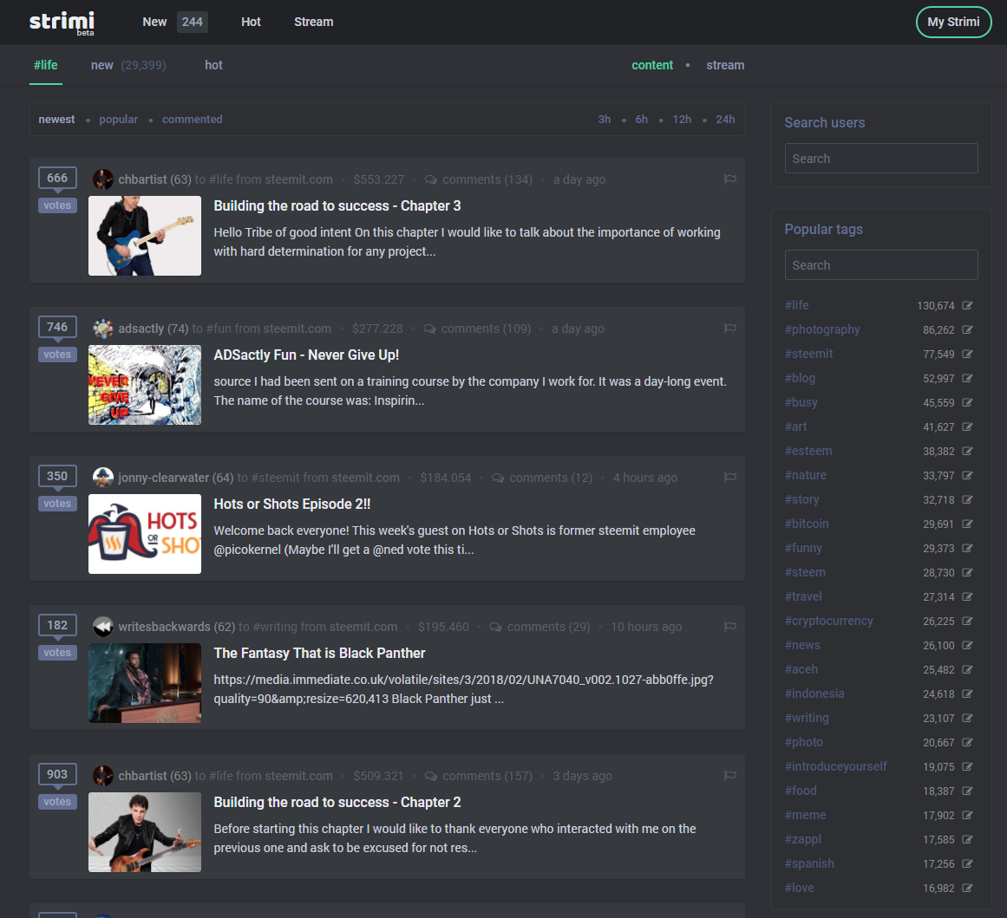The height and width of the screenshot is (918, 1007).
Task: Open the Never Give Up thumbnail
Action: coord(145,385)
